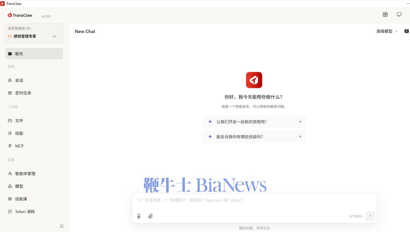Image resolution: width=410 pixels, height=232 pixels.
Task: Focus the chat message input field
Action: [x=254, y=201]
